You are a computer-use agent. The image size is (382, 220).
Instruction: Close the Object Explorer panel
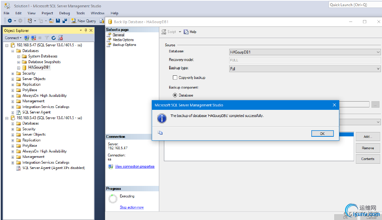coord(91,30)
